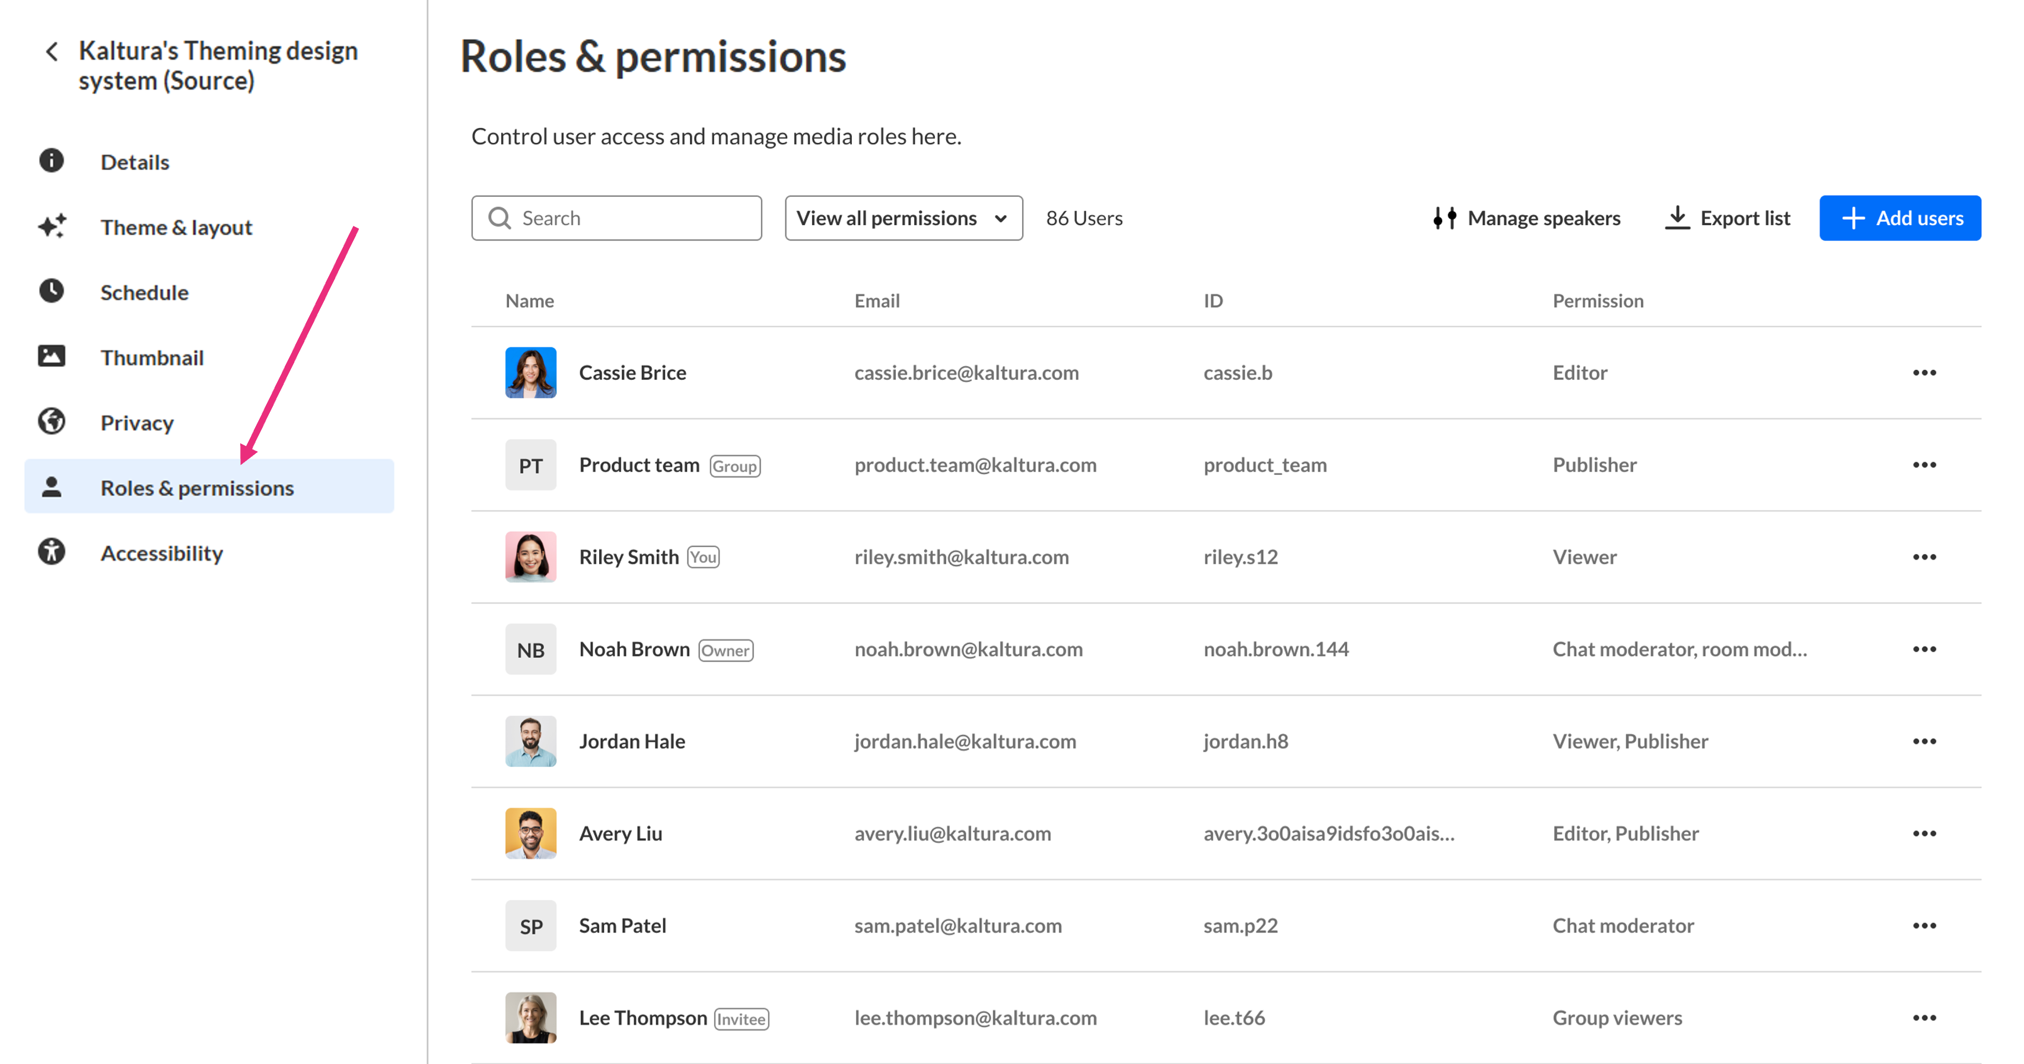Viewport: 2024px width, 1064px height.
Task: Open the Schedule settings page
Action: click(145, 292)
